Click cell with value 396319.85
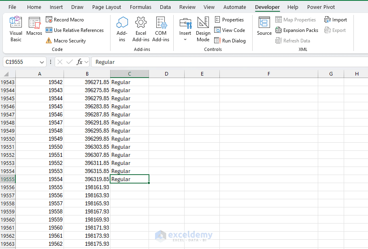368x249 pixels. click(x=87, y=179)
